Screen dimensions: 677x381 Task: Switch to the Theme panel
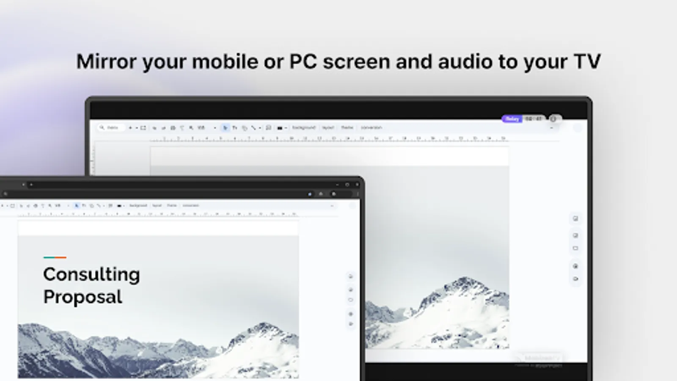click(347, 127)
